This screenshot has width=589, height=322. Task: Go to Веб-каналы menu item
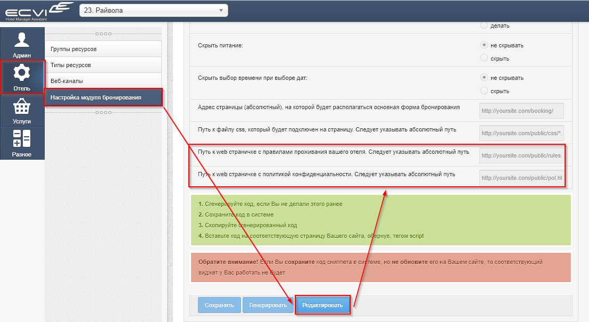click(x=103, y=81)
